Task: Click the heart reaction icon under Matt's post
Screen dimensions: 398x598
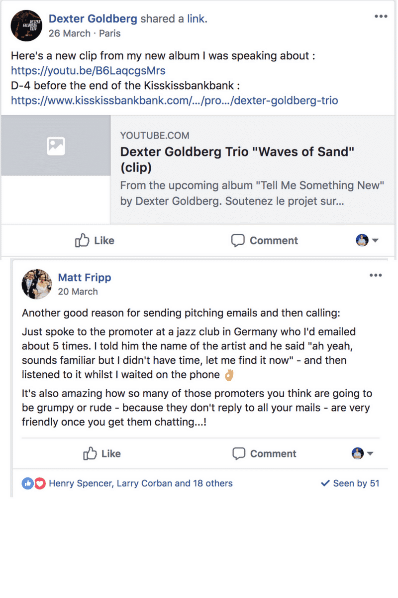Action: point(40,483)
